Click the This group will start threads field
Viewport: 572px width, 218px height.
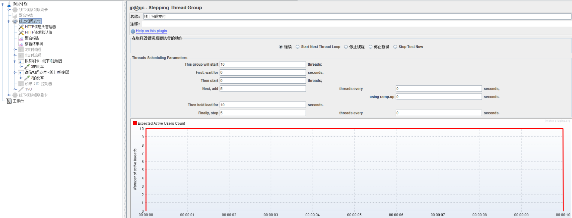point(263,64)
